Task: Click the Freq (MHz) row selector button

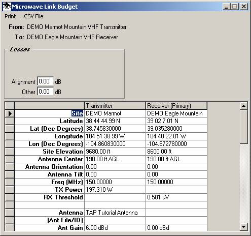Action: click(10, 182)
